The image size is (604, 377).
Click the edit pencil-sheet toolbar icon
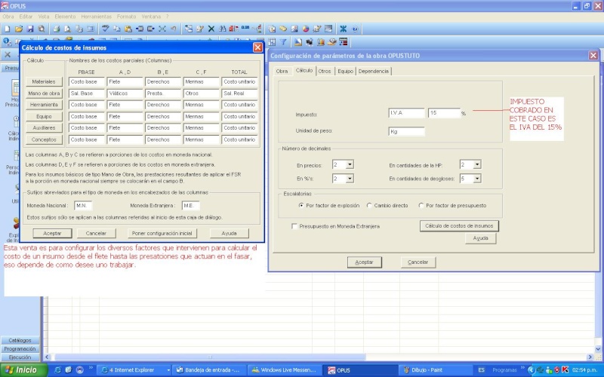(x=200, y=29)
